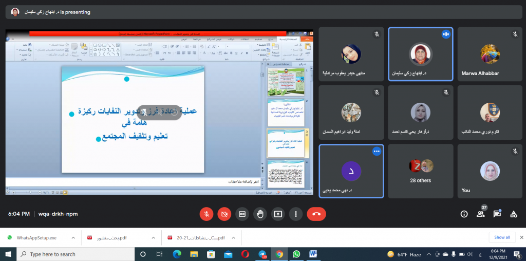Open the chat with everyone panel

(x=497, y=214)
